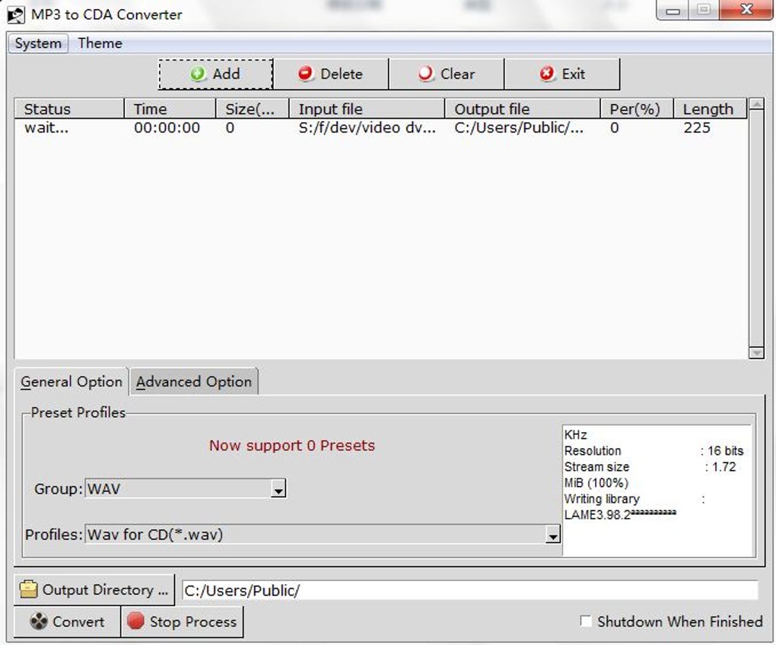Click the red Delete icon
Screen dimensions: 776x645
(306, 74)
